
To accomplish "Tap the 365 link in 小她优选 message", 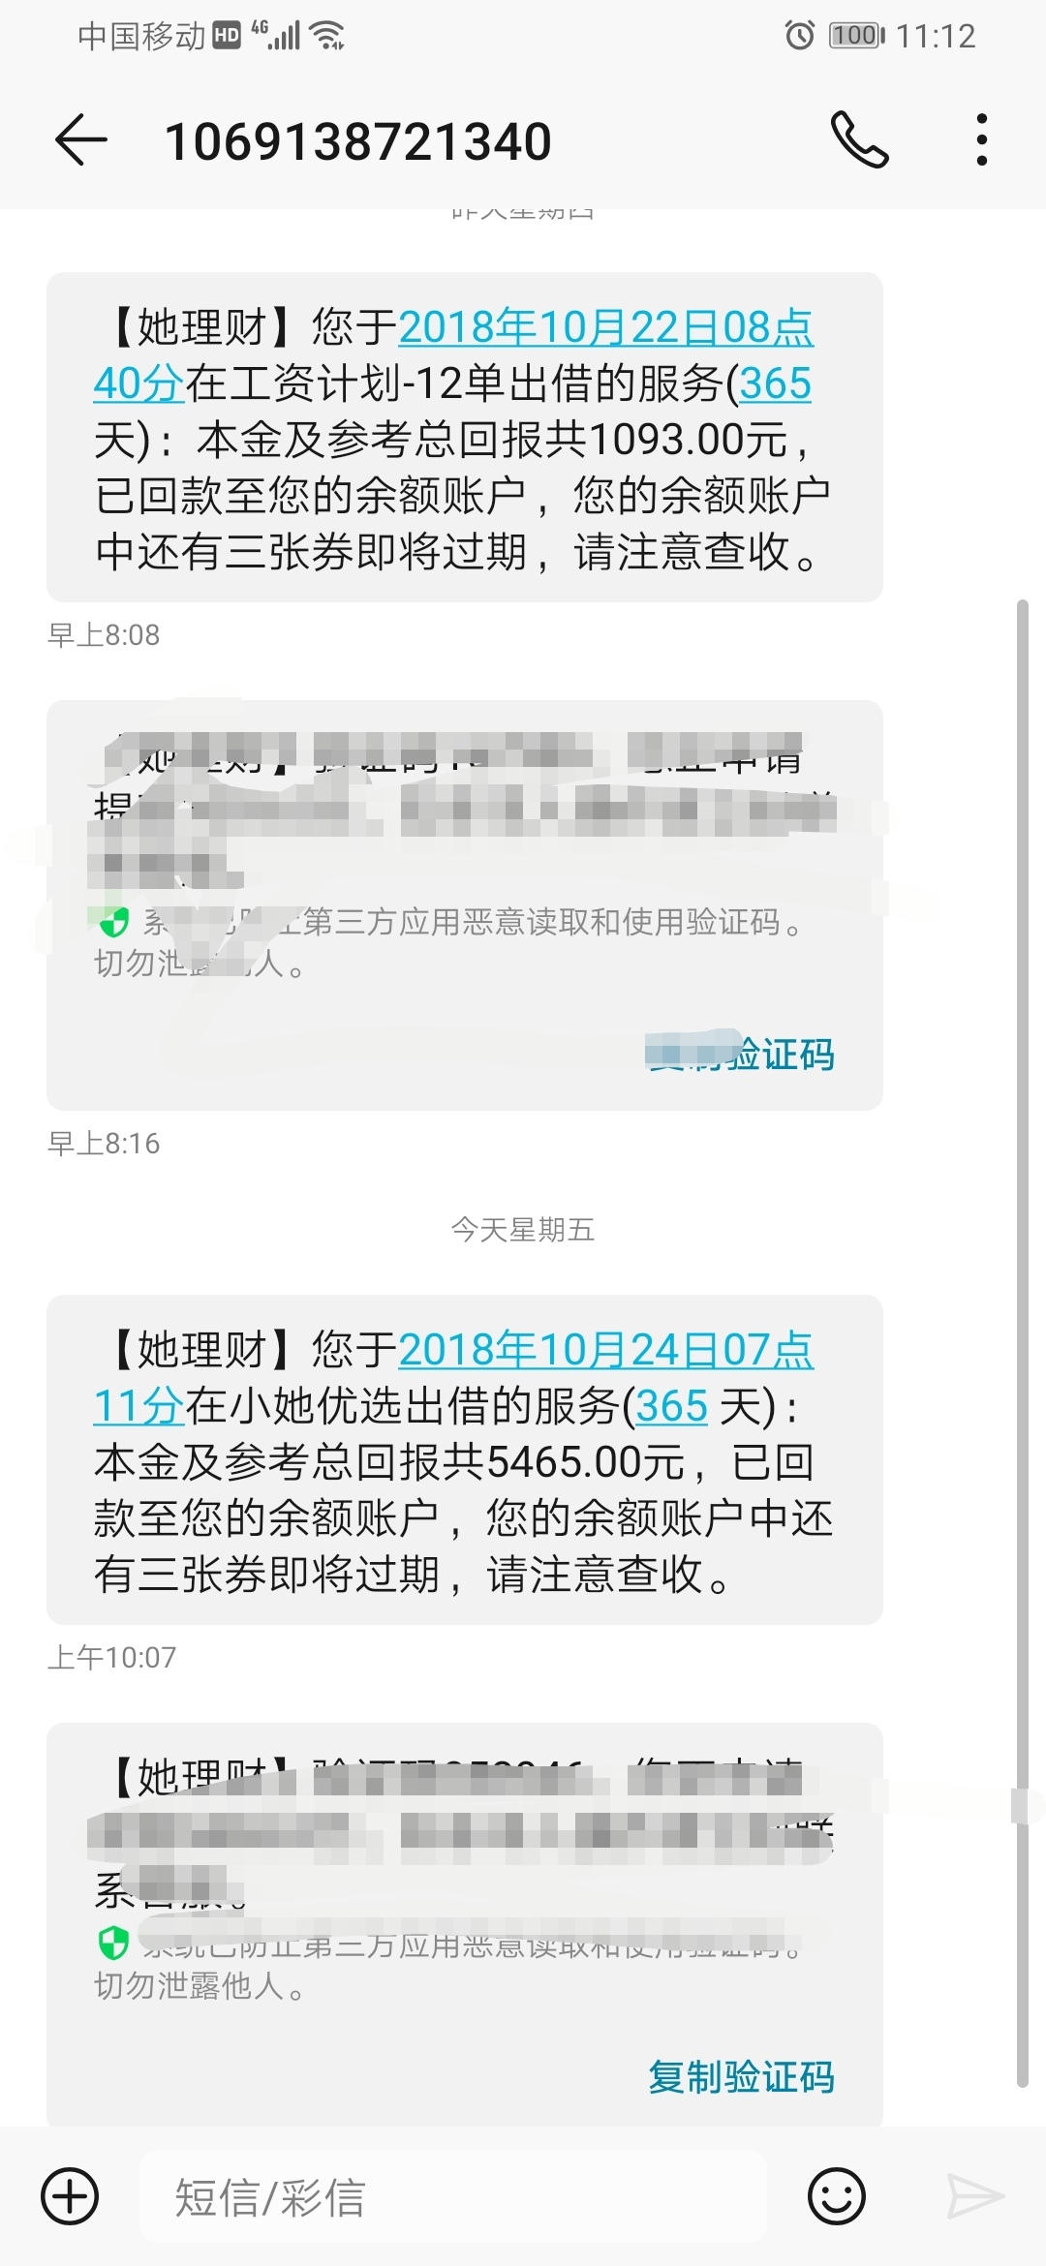I will 672,1405.
